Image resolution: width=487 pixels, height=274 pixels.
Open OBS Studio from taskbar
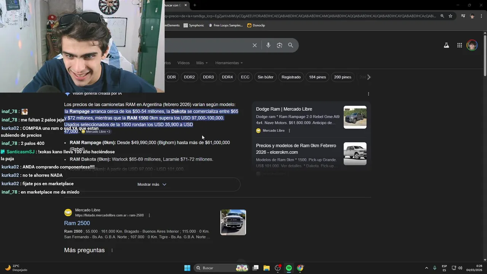(x=278, y=268)
